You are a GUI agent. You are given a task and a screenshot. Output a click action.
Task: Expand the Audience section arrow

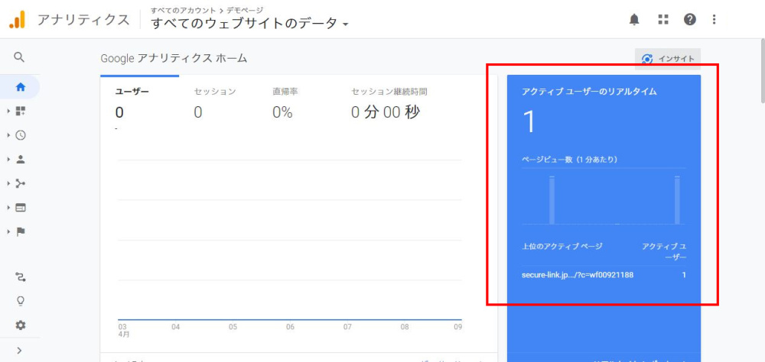tap(8, 160)
